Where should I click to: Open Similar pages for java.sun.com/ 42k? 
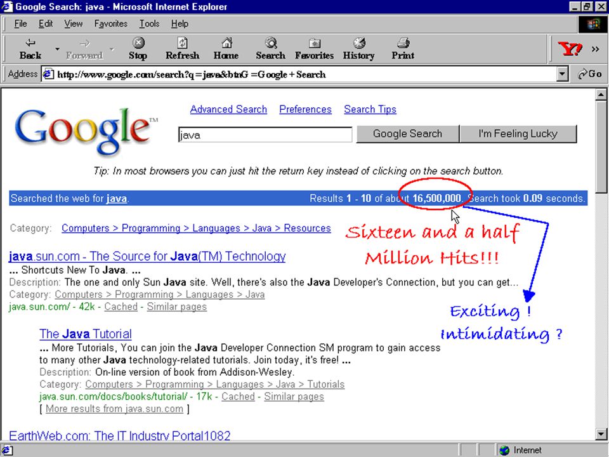tap(177, 307)
